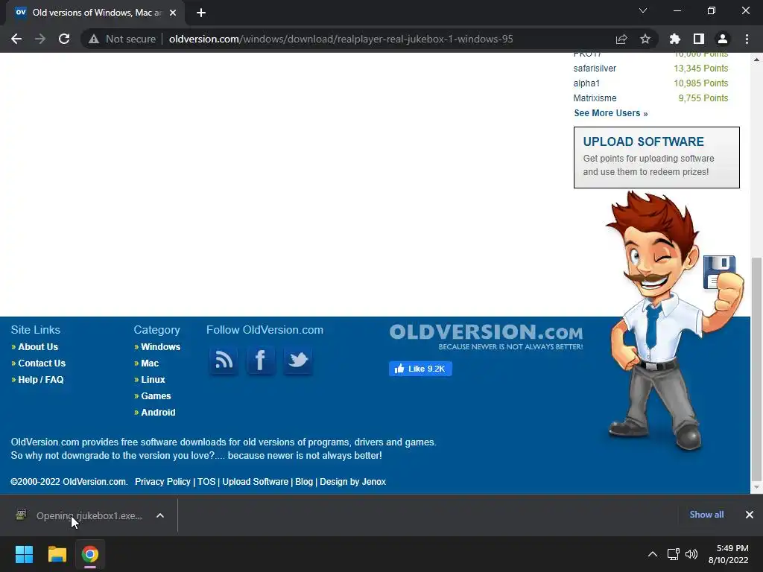Screen dimensions: 763x572
Task: Open the TOS footer link
Action: coord(206,482)
